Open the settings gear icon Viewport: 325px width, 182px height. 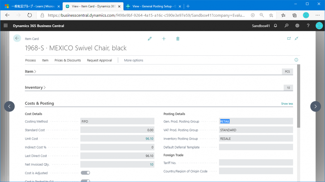[297, 26]
